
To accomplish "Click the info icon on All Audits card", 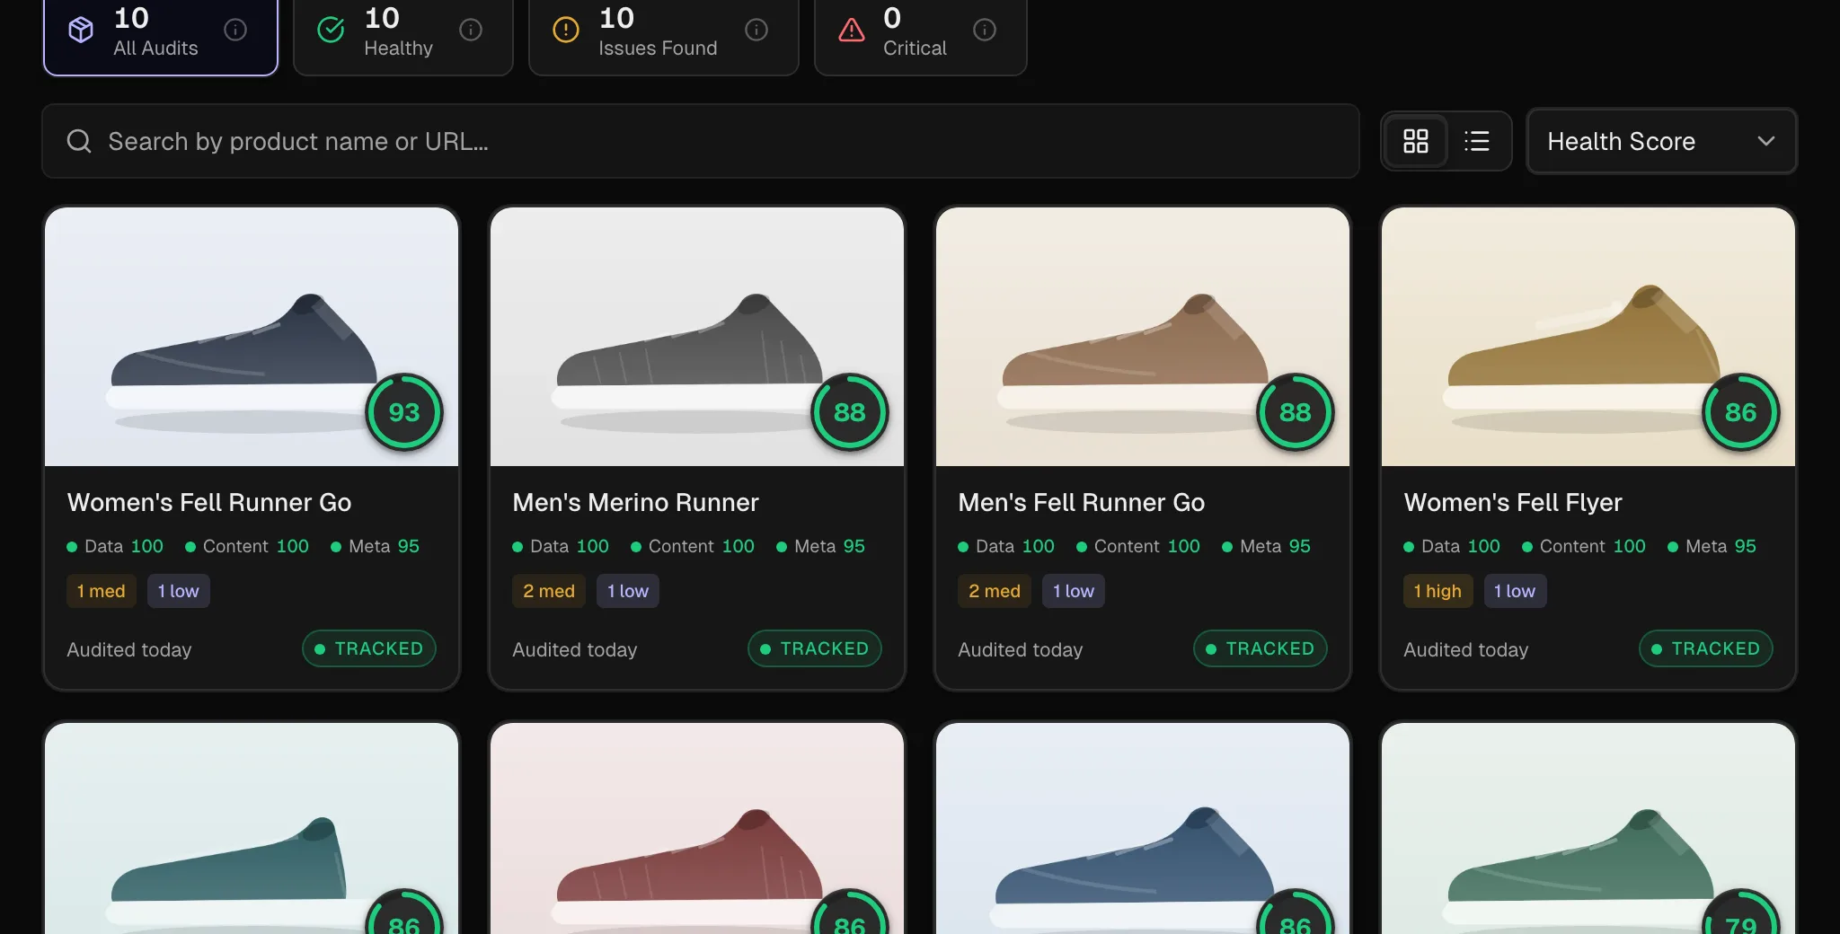I will pyautogui.click(x=235, y=30).
